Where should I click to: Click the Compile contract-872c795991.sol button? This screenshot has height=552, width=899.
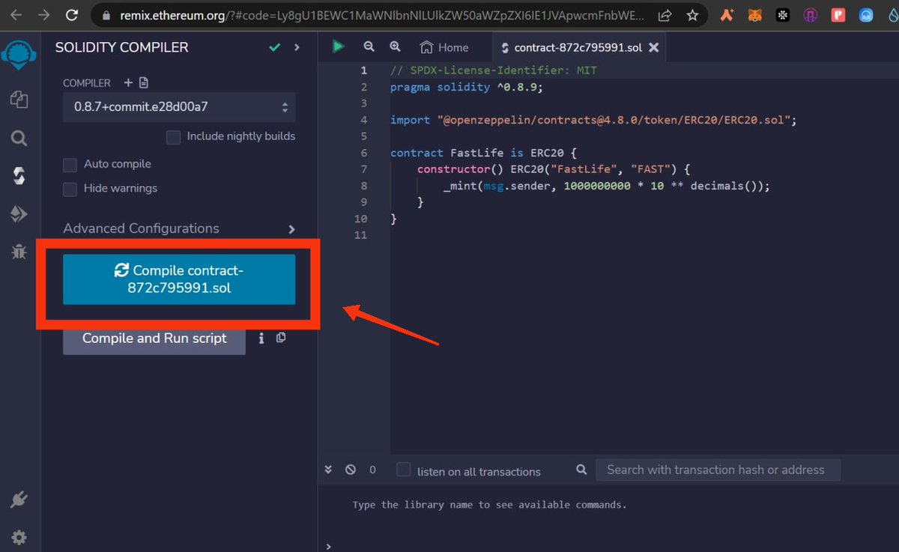(177, 279)
